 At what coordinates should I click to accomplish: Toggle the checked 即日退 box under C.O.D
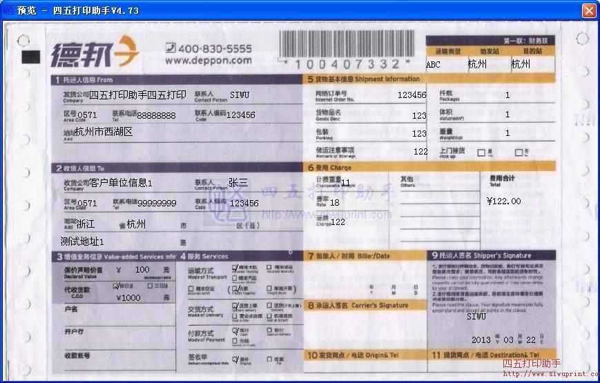pyautogui.click(x=116, y=286)
